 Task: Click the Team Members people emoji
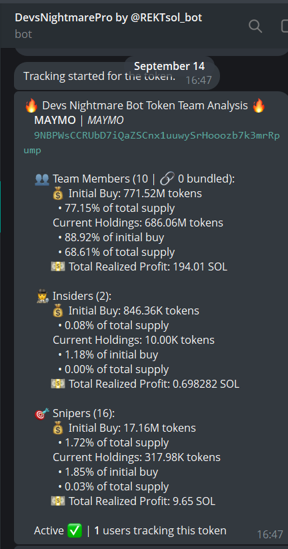[42, 179]
